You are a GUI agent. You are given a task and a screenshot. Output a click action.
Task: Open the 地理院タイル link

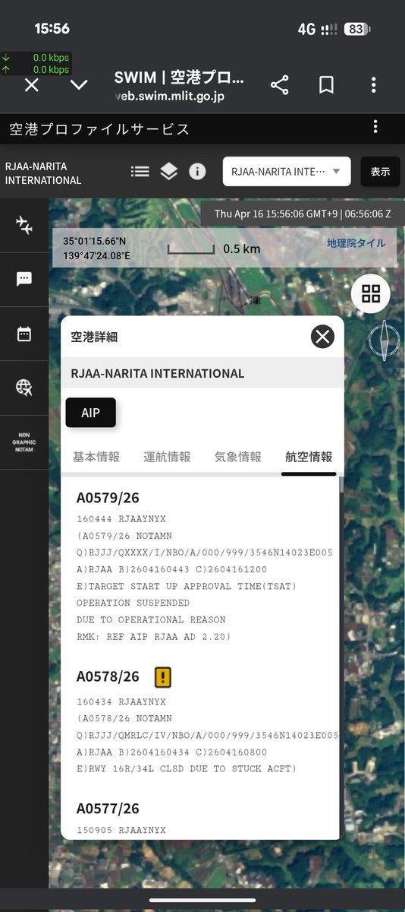(356, 243)
